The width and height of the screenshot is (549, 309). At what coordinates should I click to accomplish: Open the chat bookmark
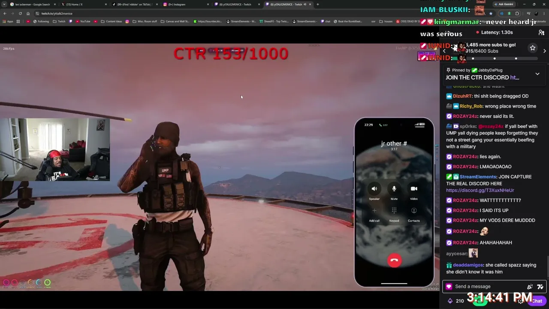[x=325, y=21]
